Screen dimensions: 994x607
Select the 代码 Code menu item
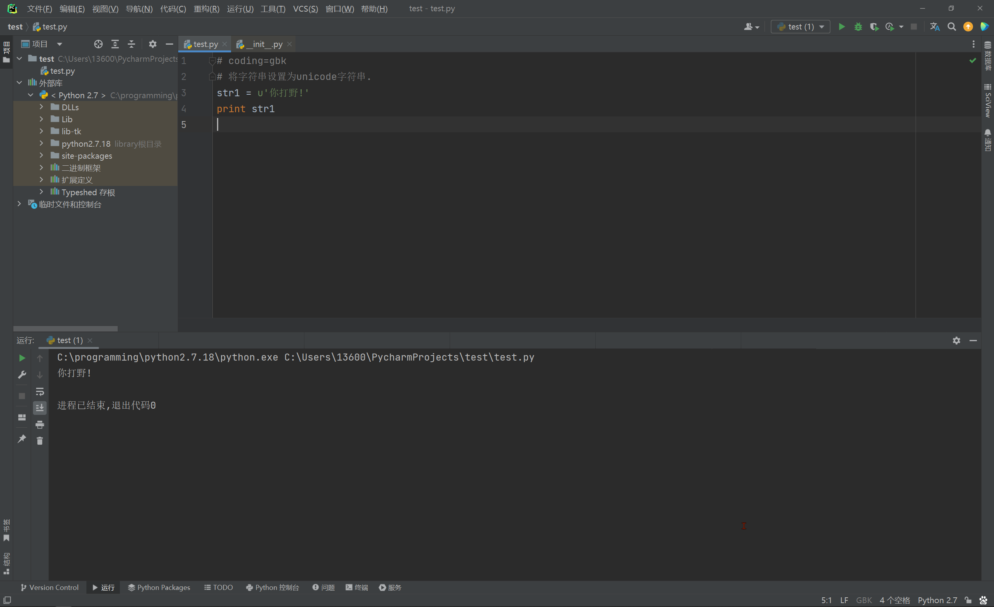pos(172,8)
